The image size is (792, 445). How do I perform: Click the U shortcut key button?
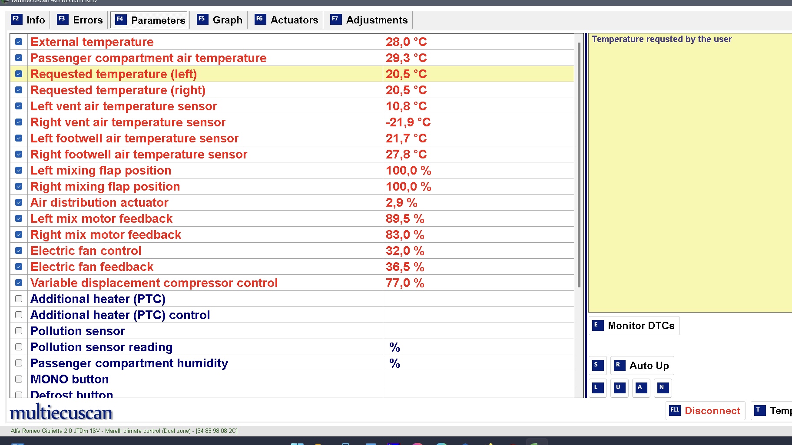pos(619,388)
